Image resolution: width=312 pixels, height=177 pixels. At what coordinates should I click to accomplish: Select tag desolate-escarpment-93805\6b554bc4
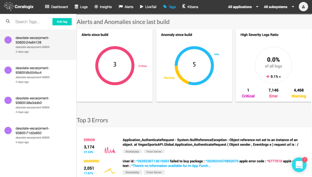point(38,75)
